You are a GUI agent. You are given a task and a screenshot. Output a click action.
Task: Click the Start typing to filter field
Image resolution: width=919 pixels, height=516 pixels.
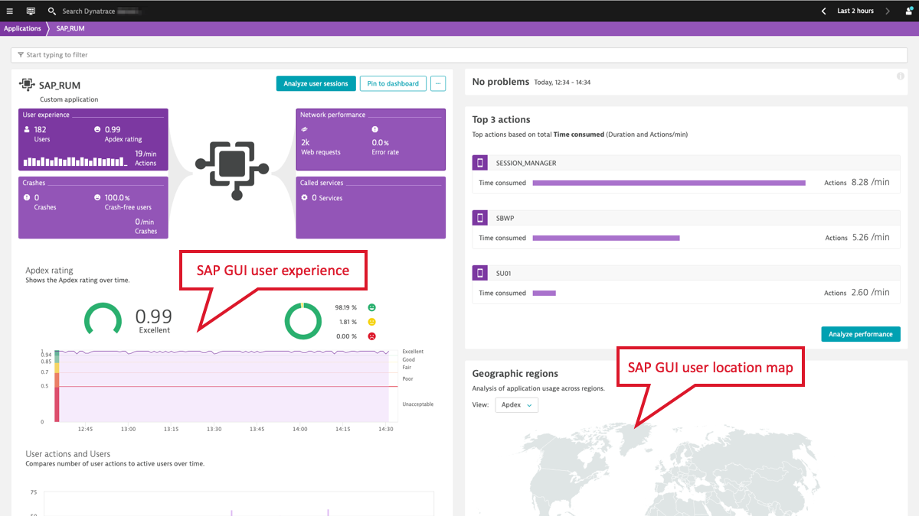[x=459, y=55]
